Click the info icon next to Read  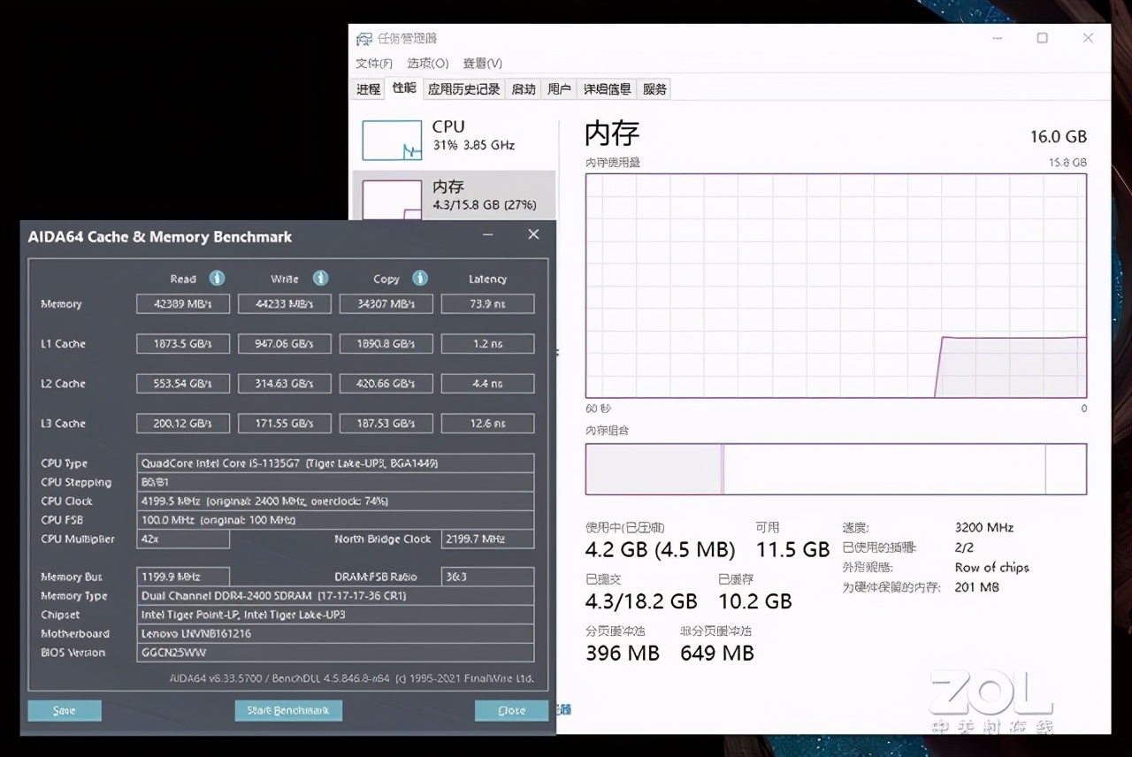coord(217,279)
